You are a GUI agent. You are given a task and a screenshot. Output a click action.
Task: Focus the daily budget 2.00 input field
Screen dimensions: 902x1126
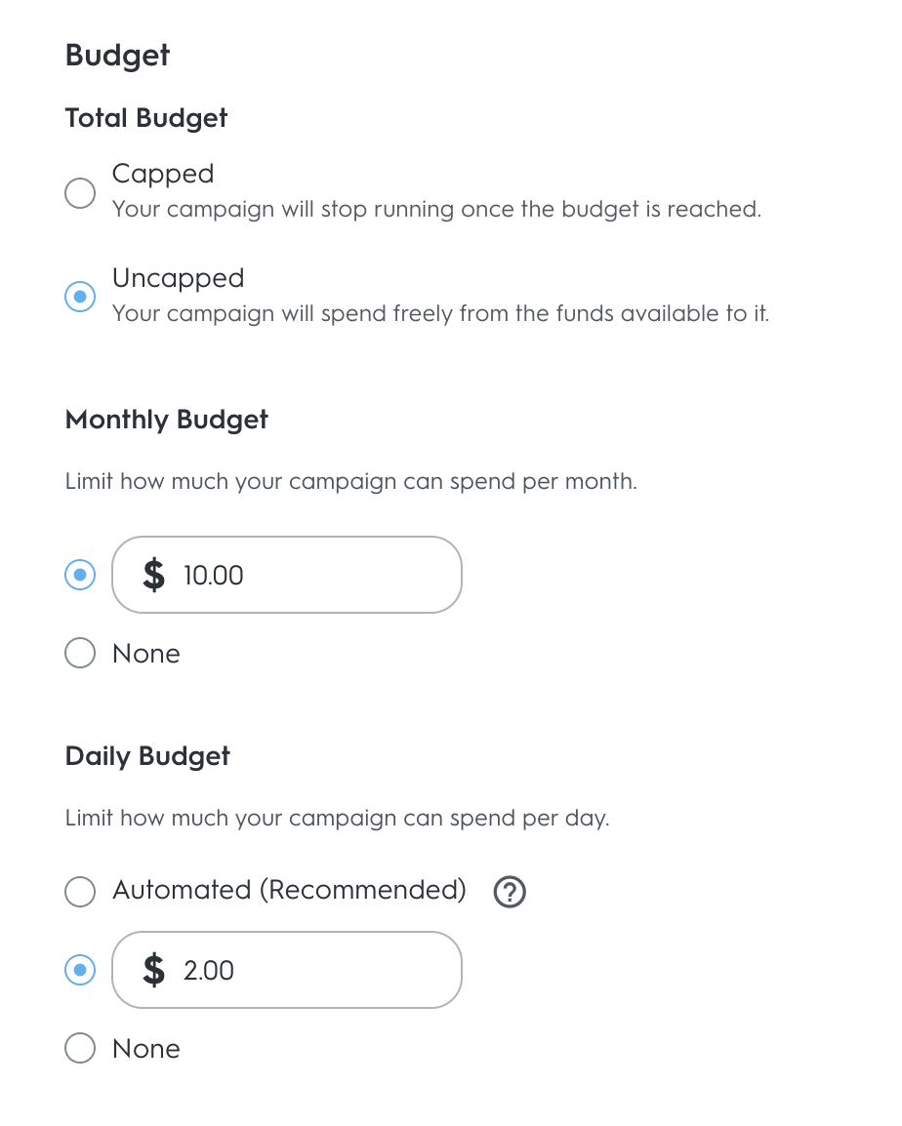point(312,970)
